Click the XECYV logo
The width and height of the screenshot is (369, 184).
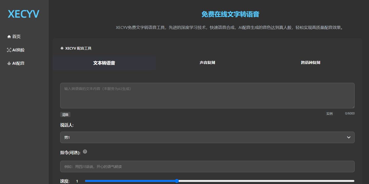coord(24,14)
